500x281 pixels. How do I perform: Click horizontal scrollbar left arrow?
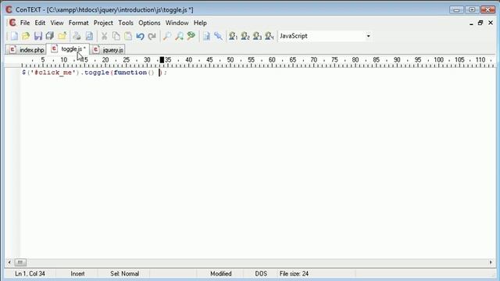coord(9,262)
